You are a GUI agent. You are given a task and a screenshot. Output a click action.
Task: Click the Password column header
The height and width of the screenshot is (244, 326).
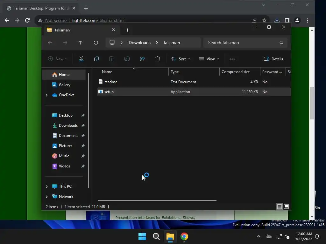coord(273,72)
